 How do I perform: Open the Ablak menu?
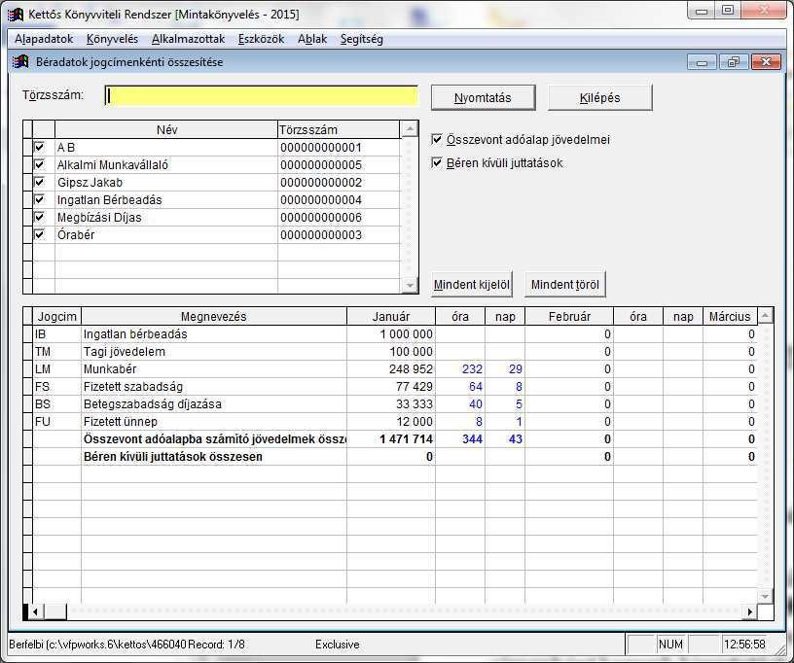coord(312,39)
